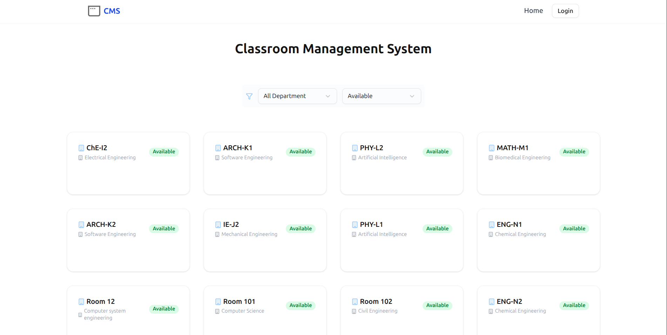The width and height of the screenshot is (667, 335).
Task: Open the ChE-I2 classroom title
Action: point(97,148)
